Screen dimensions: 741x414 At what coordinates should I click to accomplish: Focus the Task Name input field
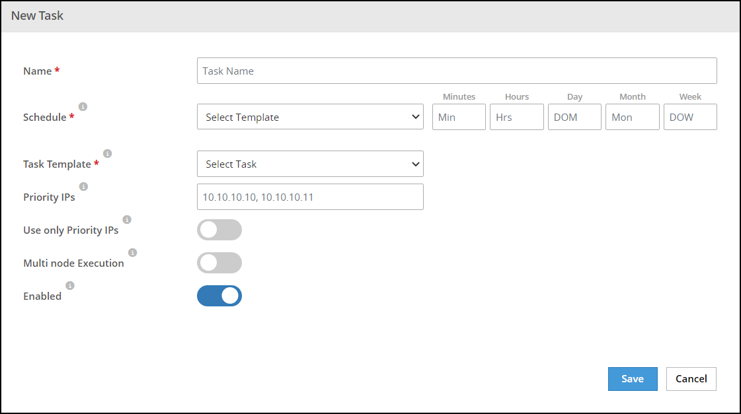point(457,71)
